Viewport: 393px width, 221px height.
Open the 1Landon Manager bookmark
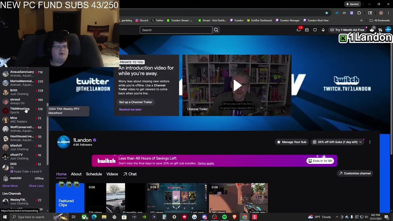(287, 21)
